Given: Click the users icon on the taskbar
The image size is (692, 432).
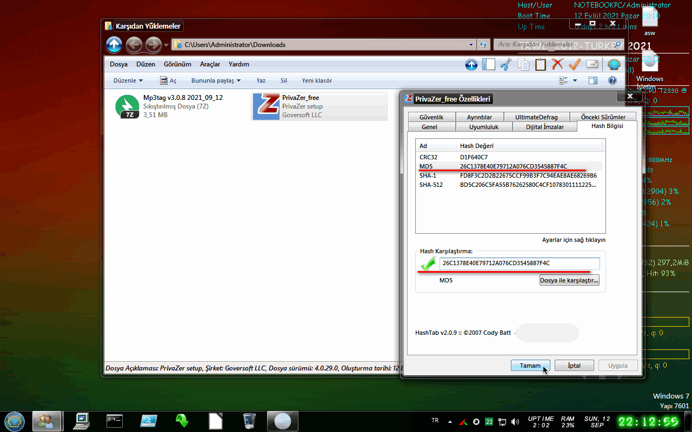Looking at the screenshot, I should pyautogui.click(x=46, y=421).
